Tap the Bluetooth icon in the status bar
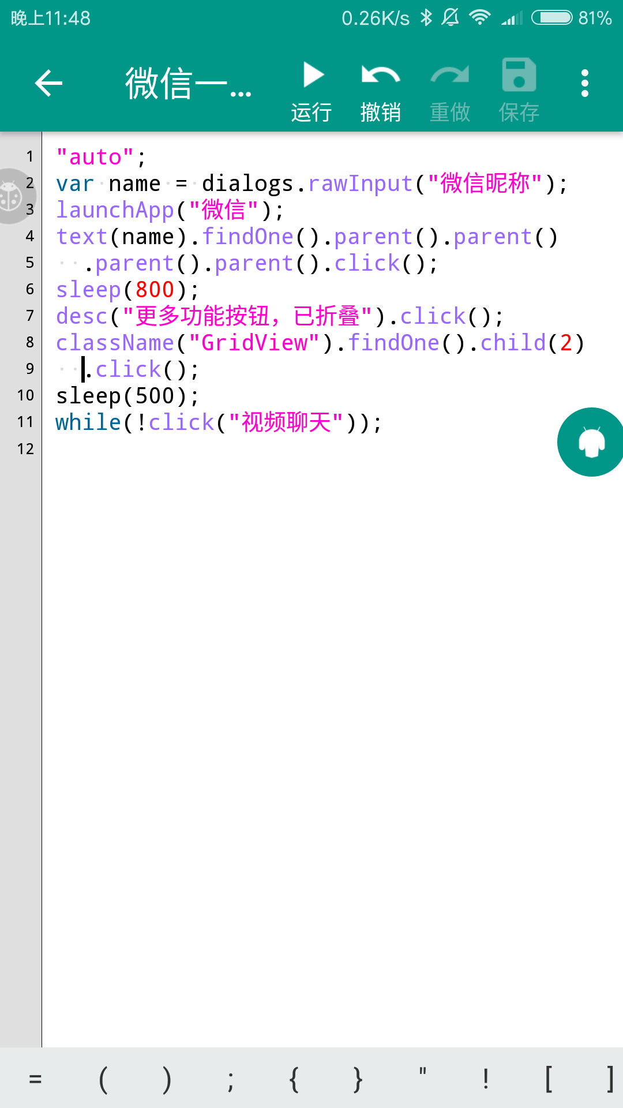 426,18
